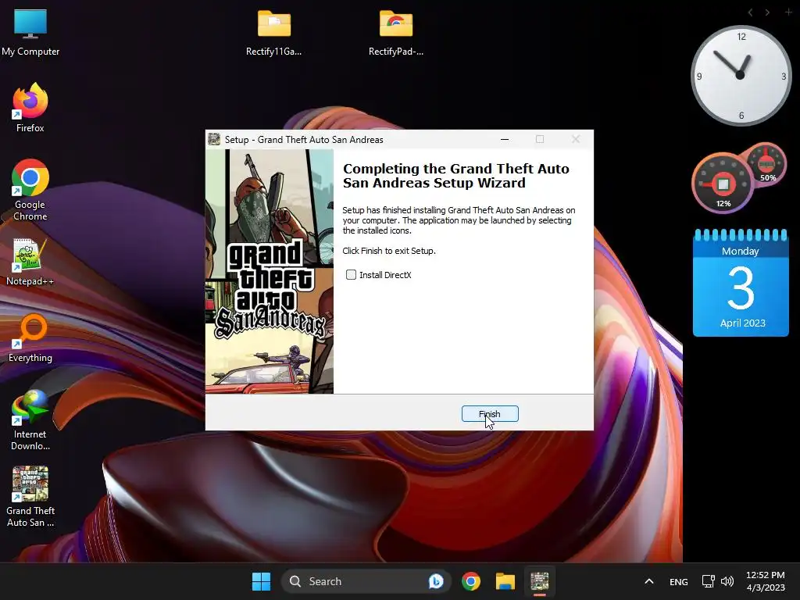
Task: Click the analog clock gadget
Action: [741, 76]
